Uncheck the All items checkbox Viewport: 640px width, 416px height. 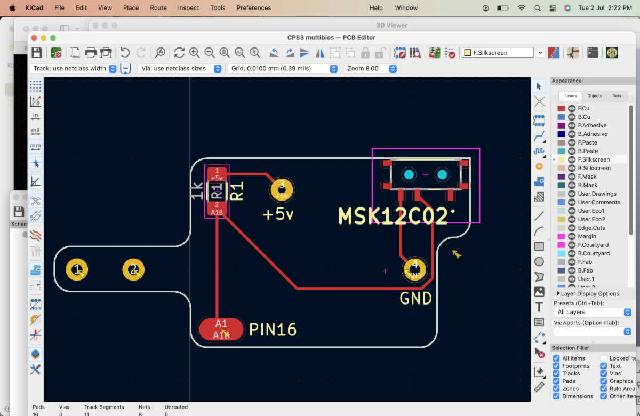tap(556, 358)
